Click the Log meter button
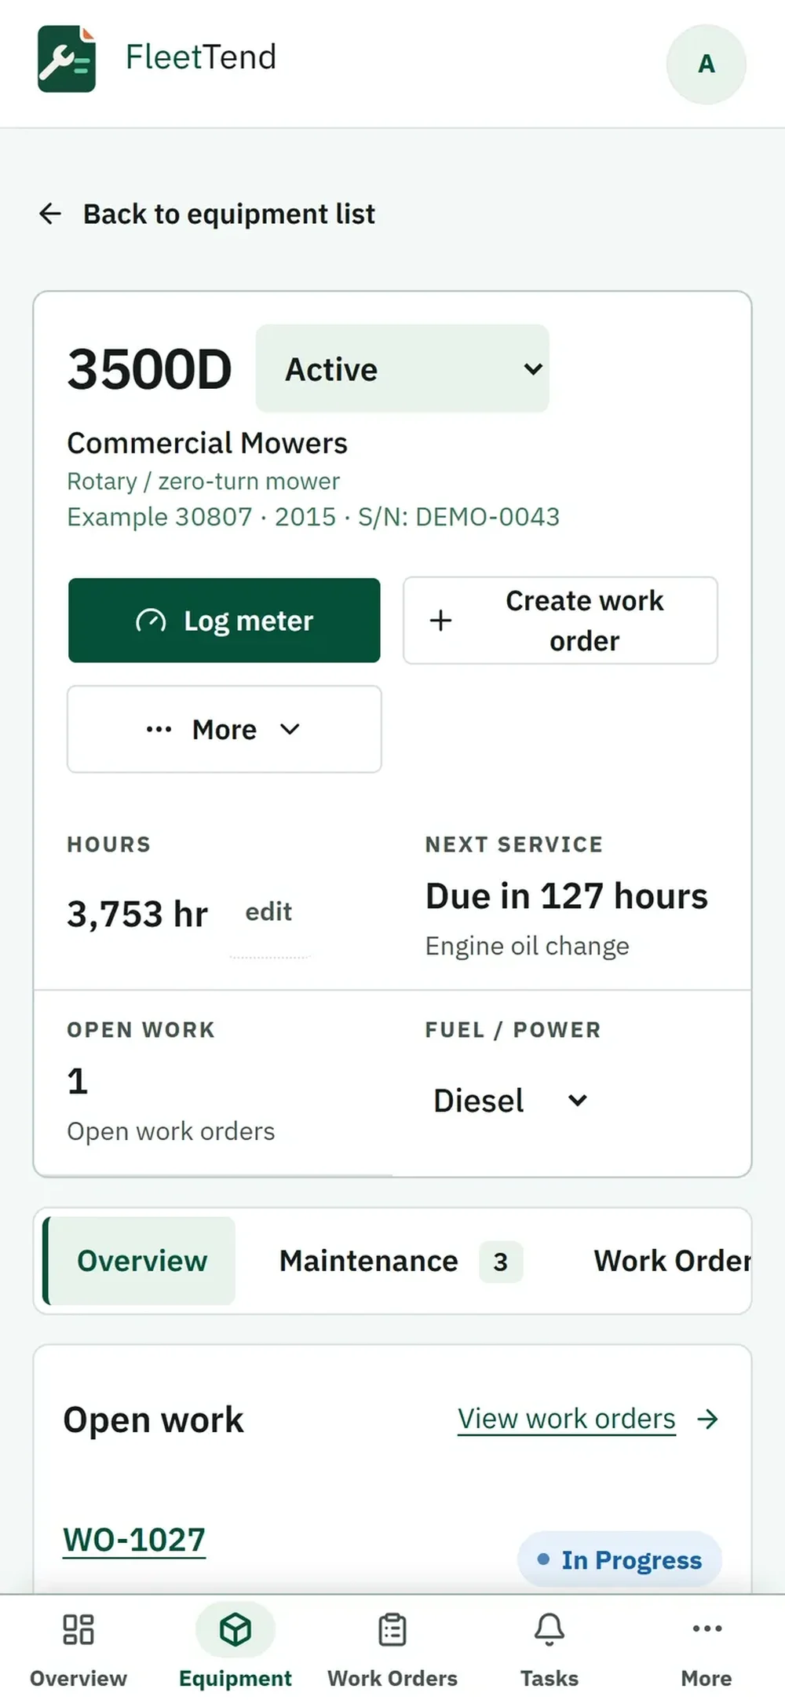The image size is (785, 1700). [225, 621]
